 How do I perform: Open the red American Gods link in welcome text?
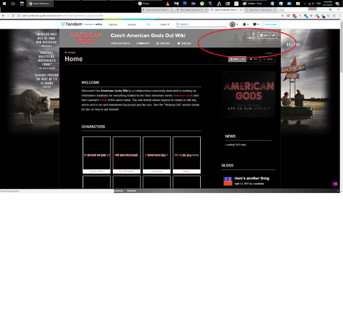[x=183, y=95]
